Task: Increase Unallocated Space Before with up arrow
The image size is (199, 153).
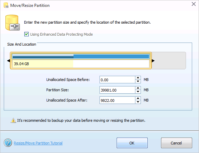Action: pyautogui.click(x=138, y=78)
